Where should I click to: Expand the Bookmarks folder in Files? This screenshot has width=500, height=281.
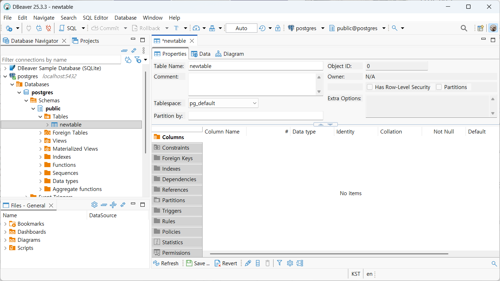click(x=5, y=224)
